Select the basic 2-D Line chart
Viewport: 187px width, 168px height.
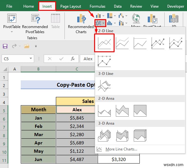[x=104, y=43]
